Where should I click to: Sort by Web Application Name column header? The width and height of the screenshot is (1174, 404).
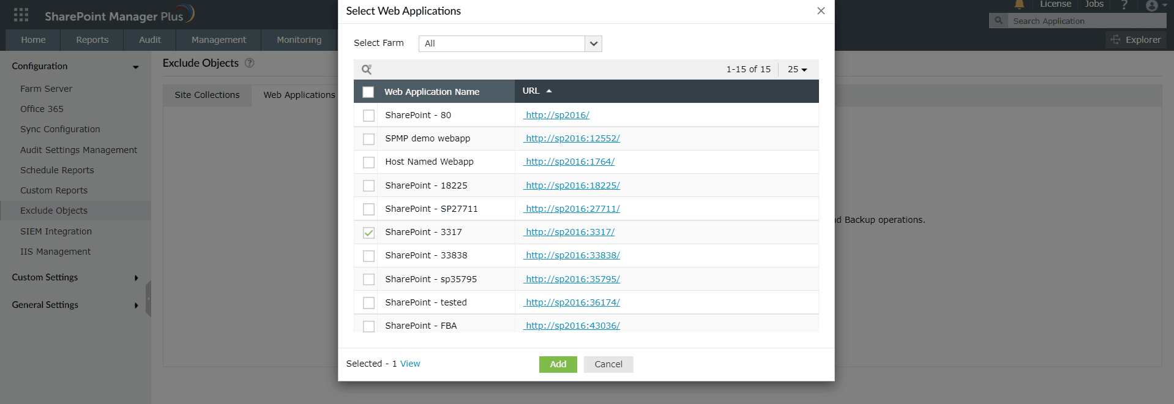pos(432,92)
